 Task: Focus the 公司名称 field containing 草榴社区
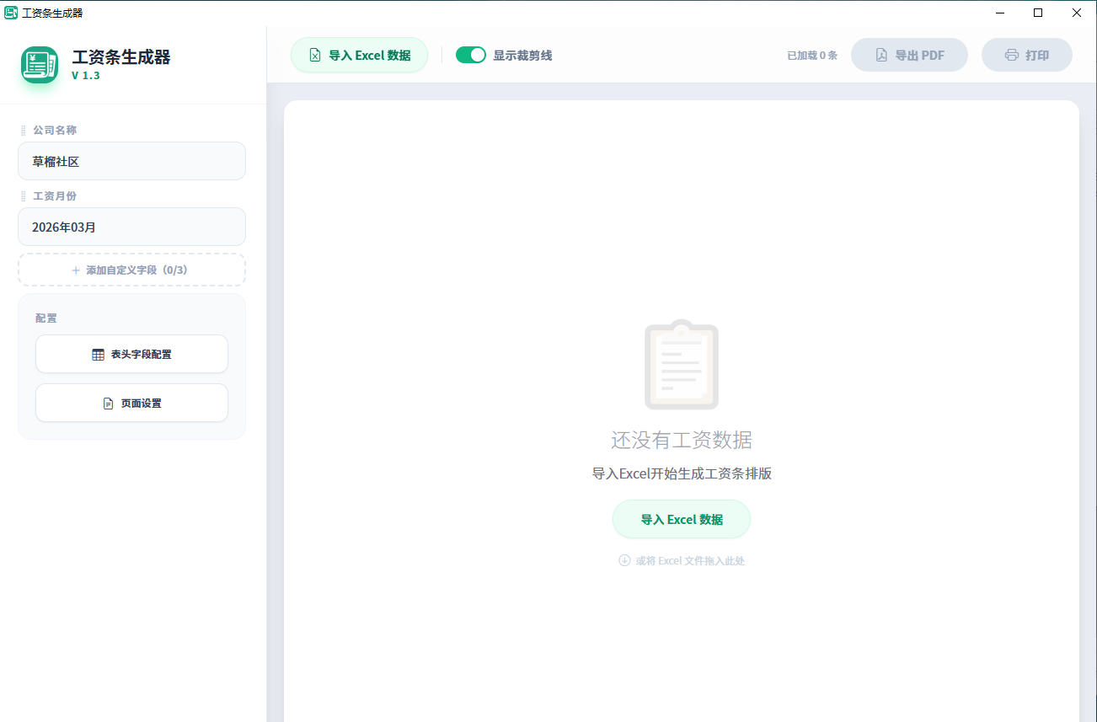(131, 161)
